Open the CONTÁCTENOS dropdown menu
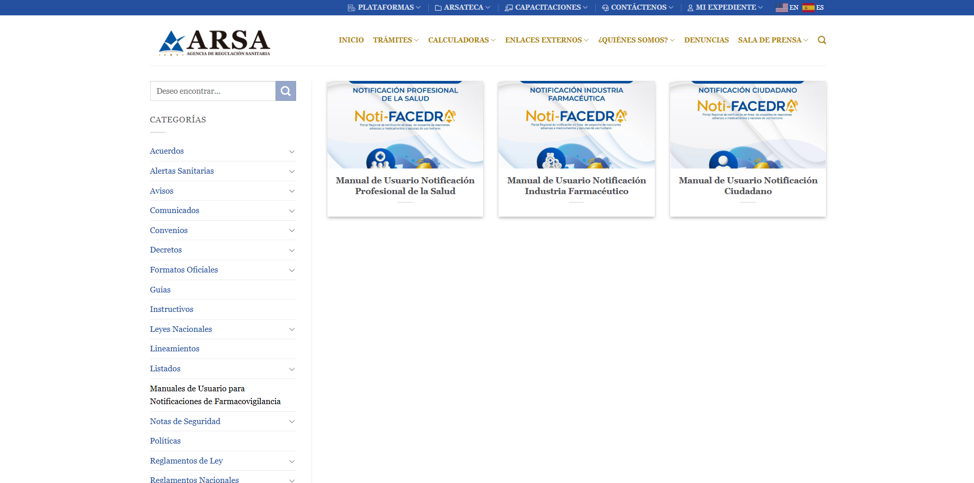 point(639,8)
